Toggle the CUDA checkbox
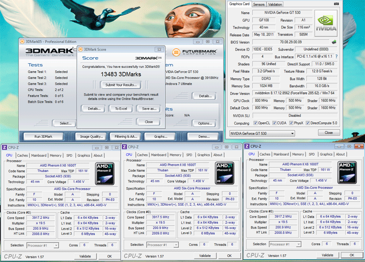Viewport: 365px width, 262px height. click(274, 123)
